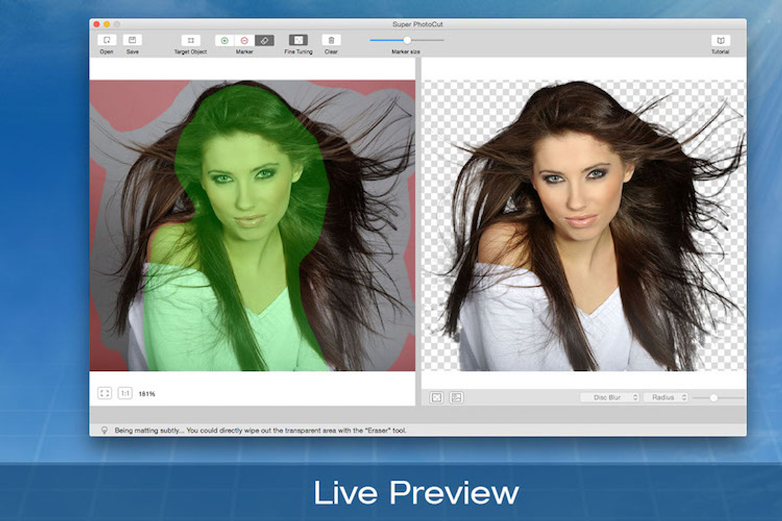
Task: Switch preview to image background icon
Action: coord(456,397)
